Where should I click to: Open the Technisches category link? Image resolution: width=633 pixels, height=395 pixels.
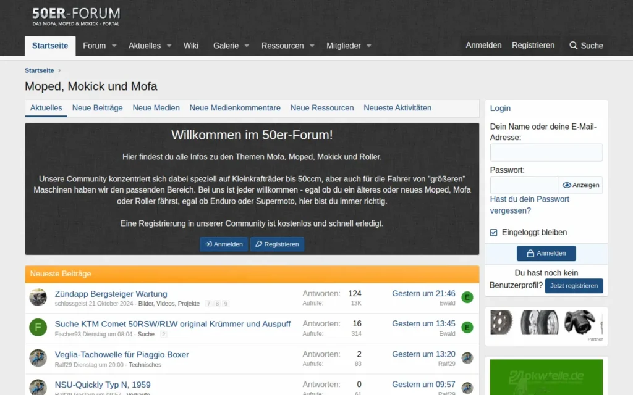coord(145,365)
